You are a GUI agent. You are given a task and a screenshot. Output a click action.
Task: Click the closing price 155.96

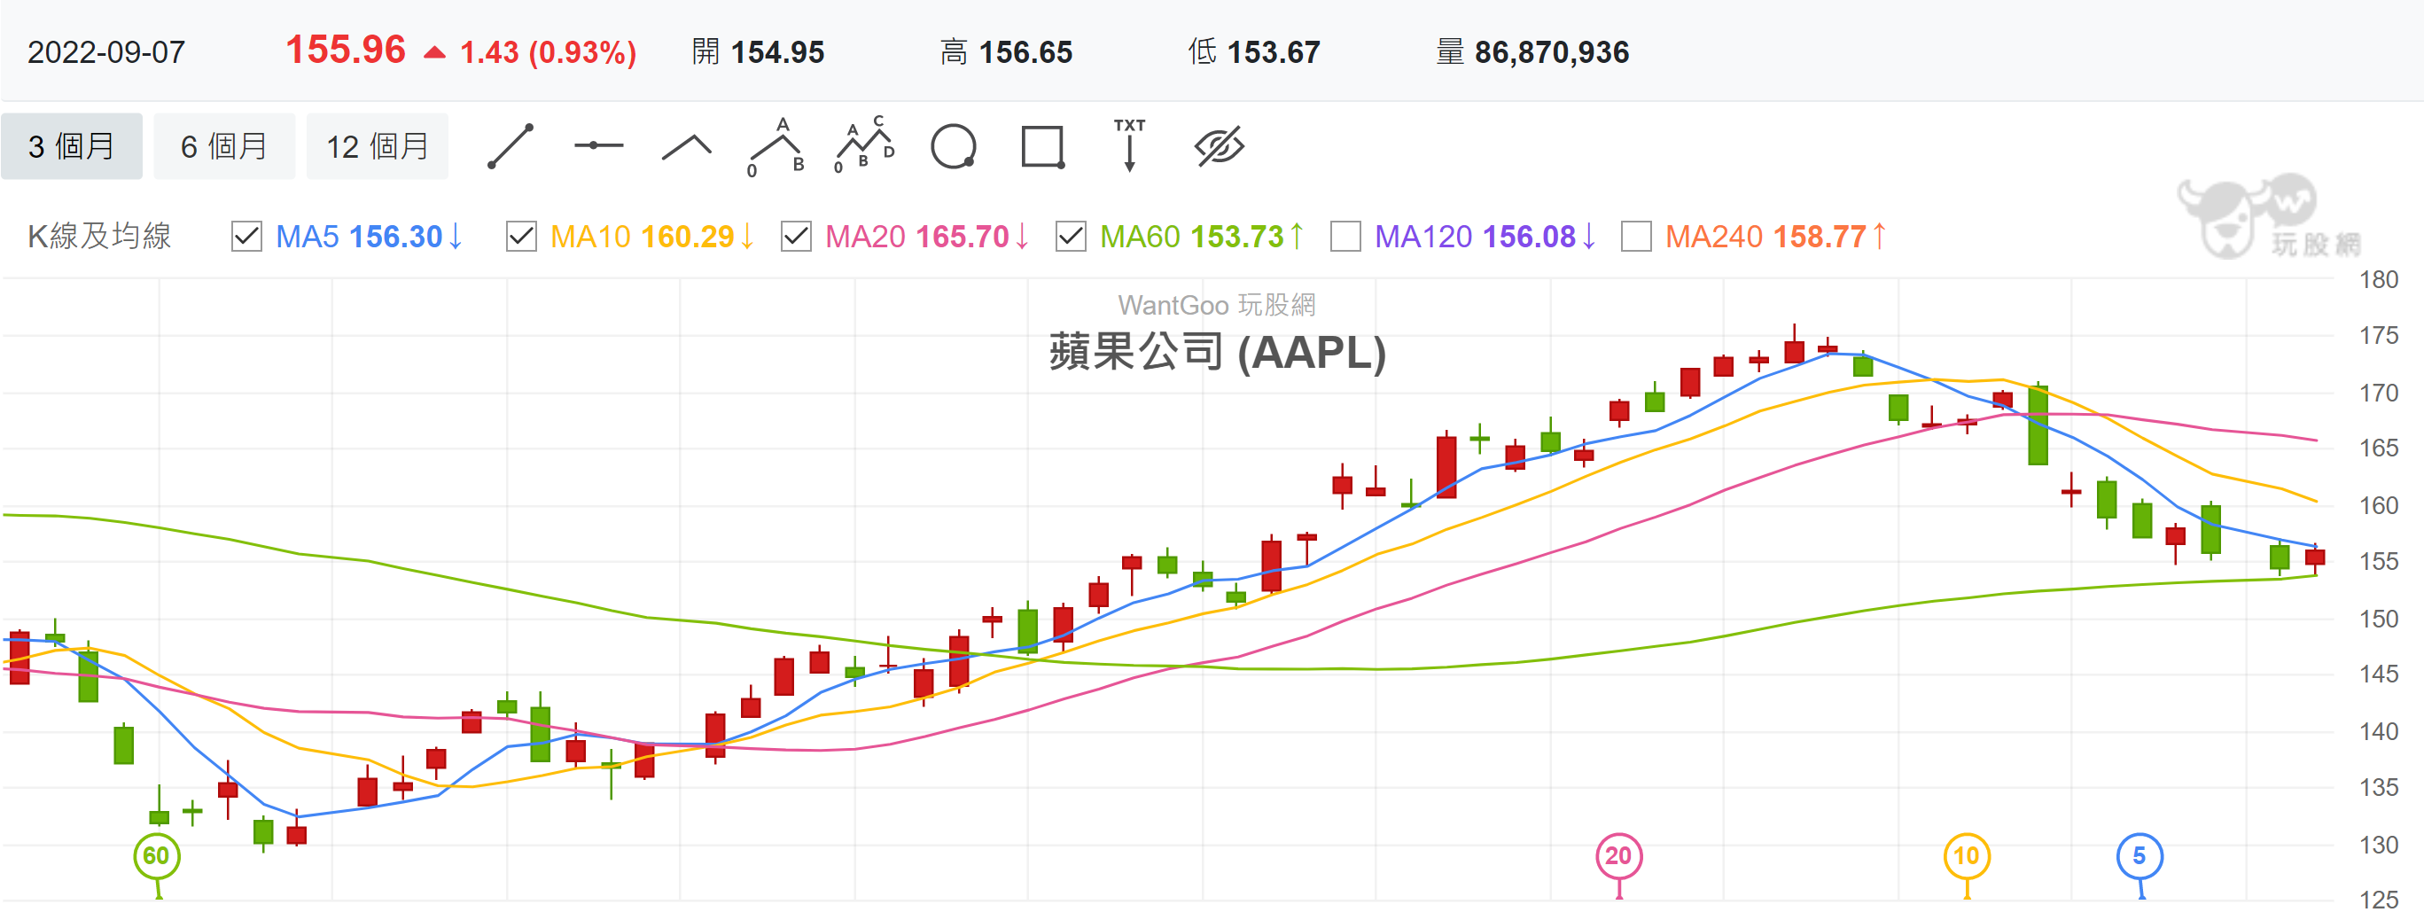point(346,50)
